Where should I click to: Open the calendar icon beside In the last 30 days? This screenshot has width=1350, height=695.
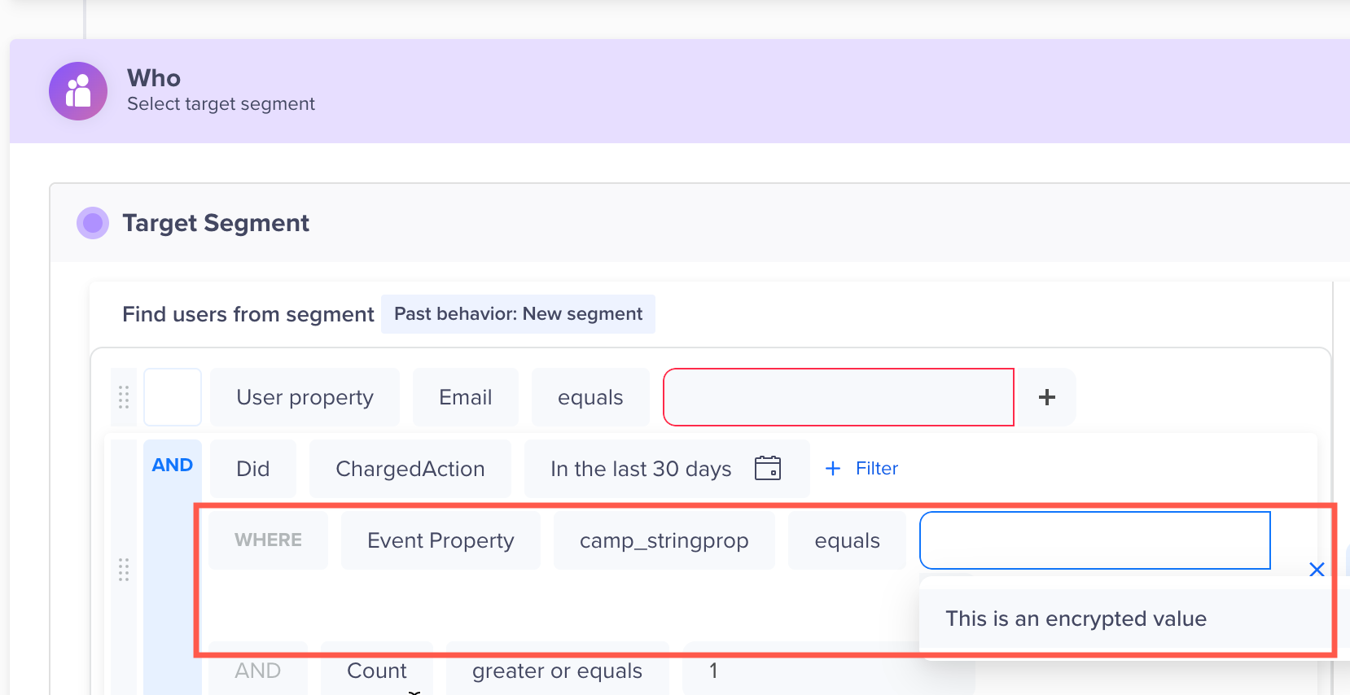[x=769, y=468]
